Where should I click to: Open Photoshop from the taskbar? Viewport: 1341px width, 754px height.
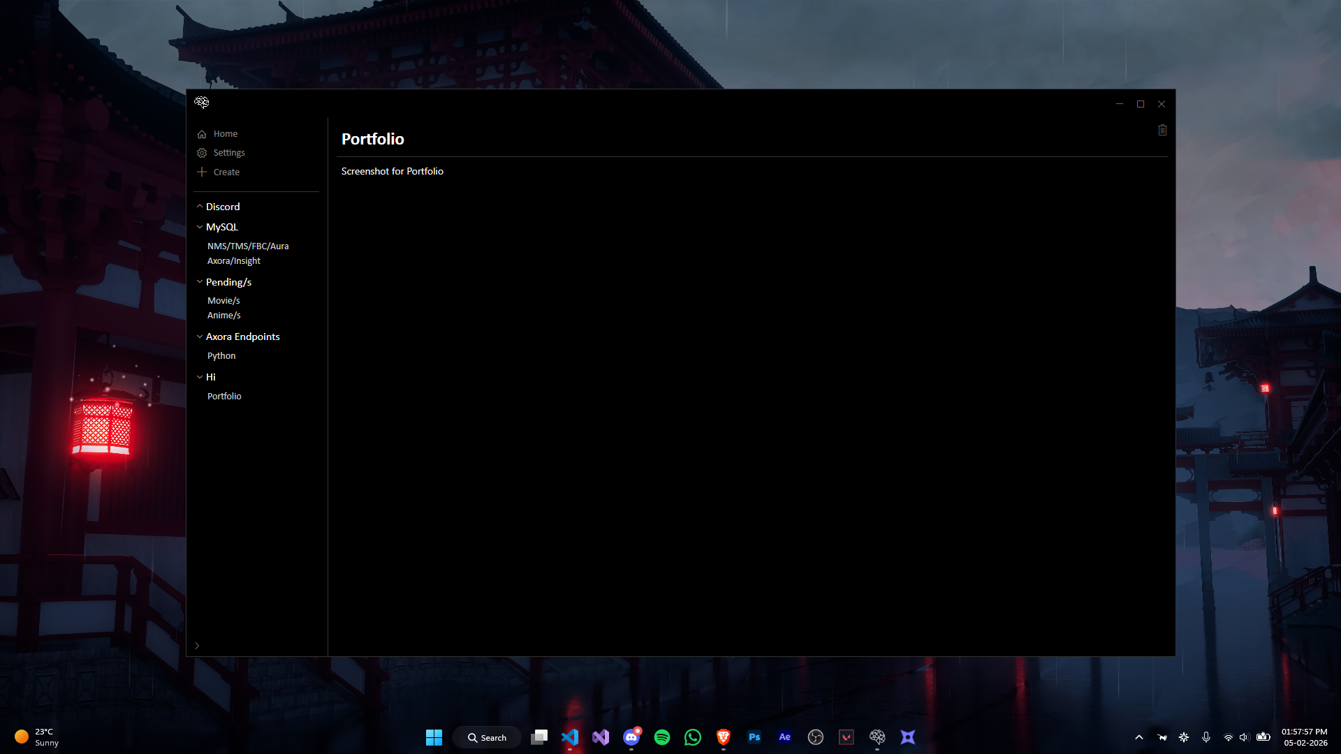[754, 737]
